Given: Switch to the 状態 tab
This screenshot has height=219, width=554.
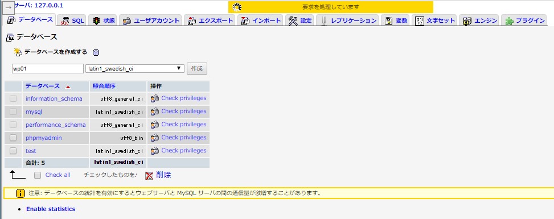Looking at the screenshot, I should pos(103,21).
